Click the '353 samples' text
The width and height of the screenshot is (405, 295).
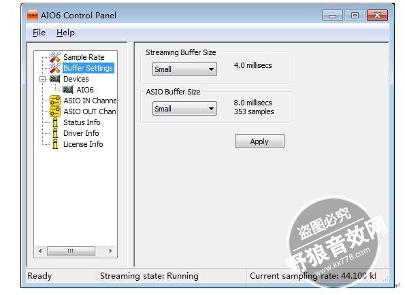254,111
